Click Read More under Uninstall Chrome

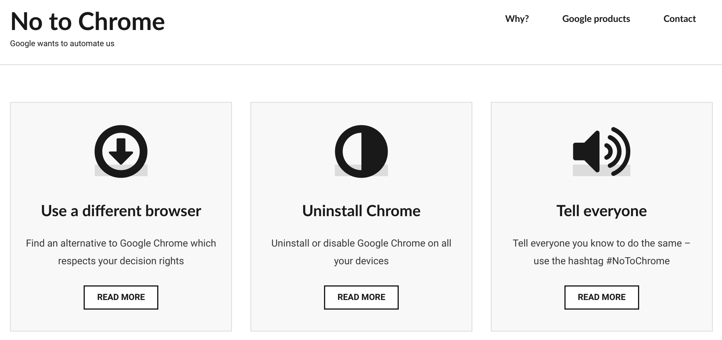[361, 297]
